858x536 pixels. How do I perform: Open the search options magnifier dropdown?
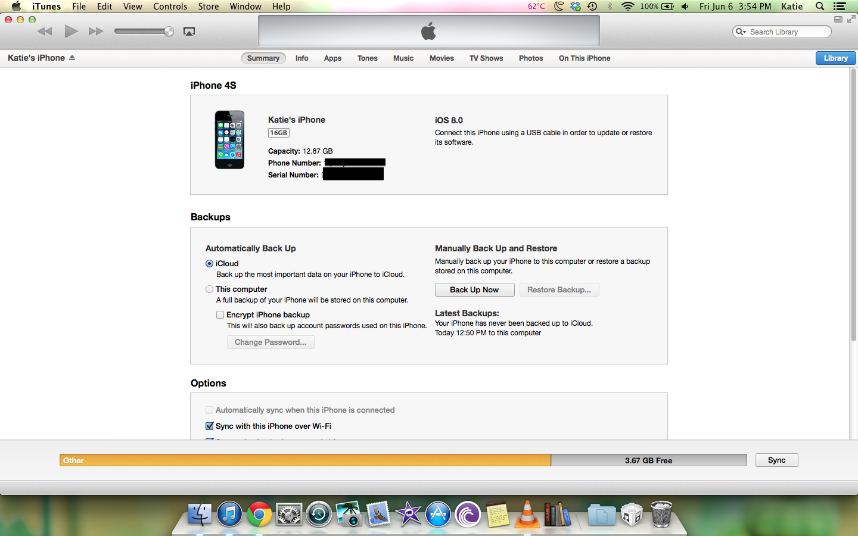(741, 32)
